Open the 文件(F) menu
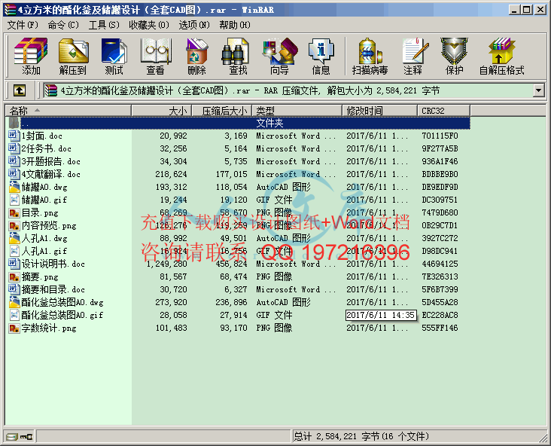The height and width of the screenshot is (446, 551). (23, 25)
